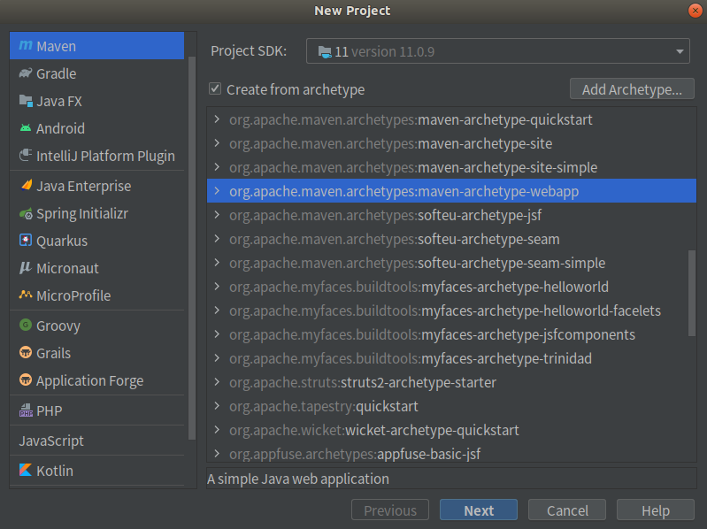Viewport: 707px width, 529px height.
Task: Click the Previous button
Action: pos(390,510)
